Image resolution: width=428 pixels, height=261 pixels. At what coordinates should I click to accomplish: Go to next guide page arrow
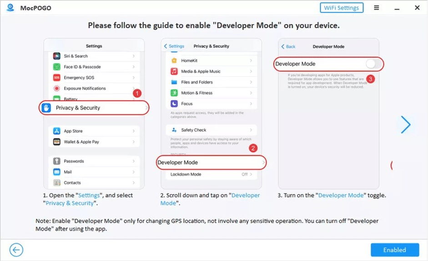[x=405, y=125]
